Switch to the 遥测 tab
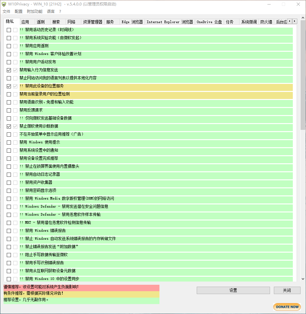The width and height of the screenshot is (306, 314). (x=43, y=22)
